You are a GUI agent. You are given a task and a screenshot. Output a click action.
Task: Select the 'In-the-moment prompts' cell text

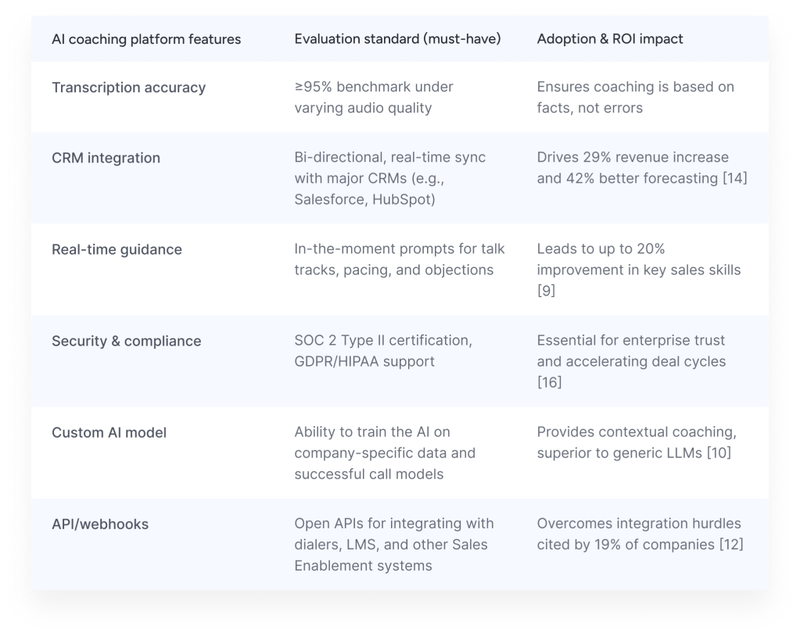pyautogui.click(x=400, y=259)
